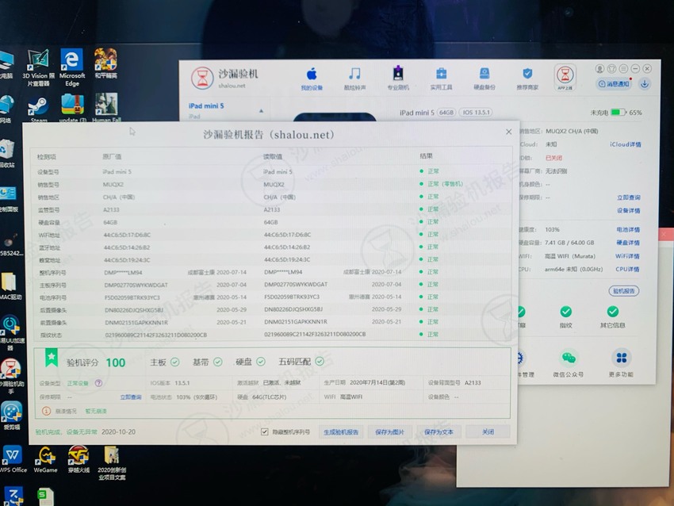Switch to the 专业刷机 flashing tab

pos(398,79)
